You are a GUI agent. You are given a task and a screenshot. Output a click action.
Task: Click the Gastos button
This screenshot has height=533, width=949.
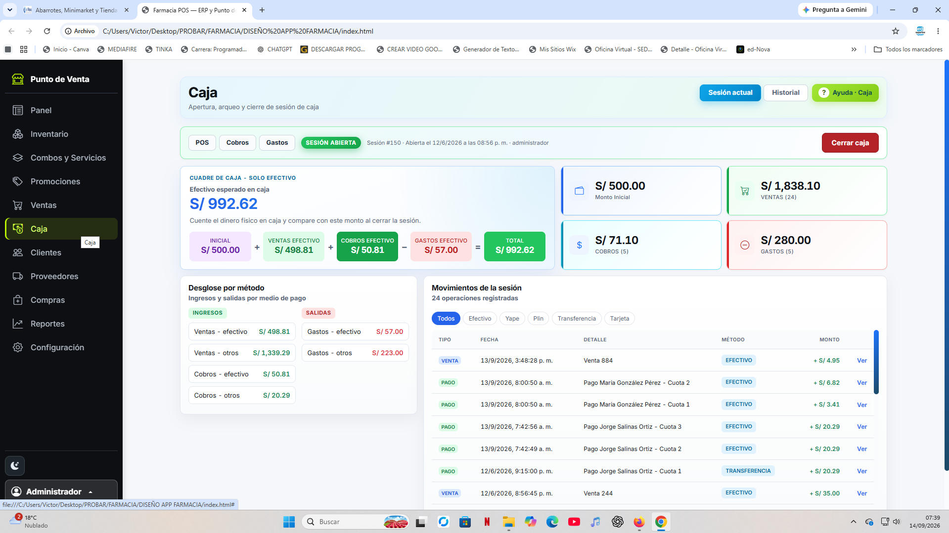[277, 142]
